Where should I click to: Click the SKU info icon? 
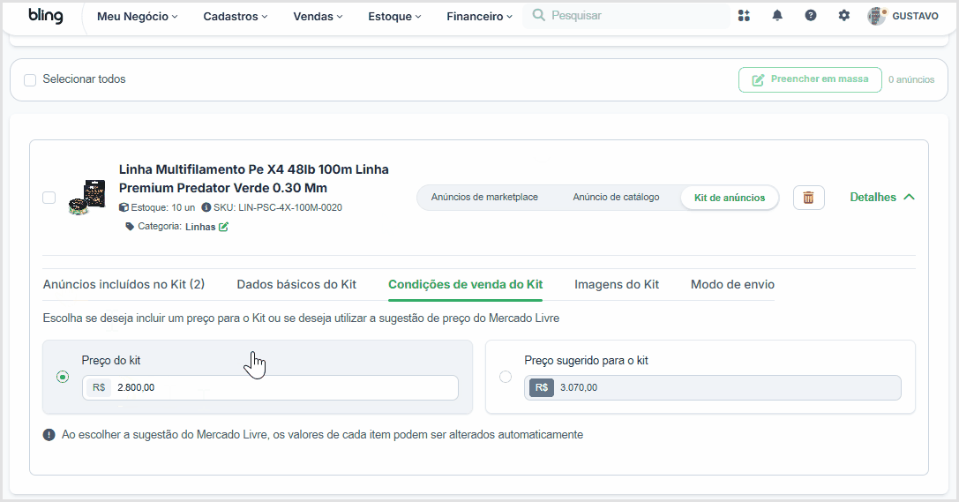[206, 207]
